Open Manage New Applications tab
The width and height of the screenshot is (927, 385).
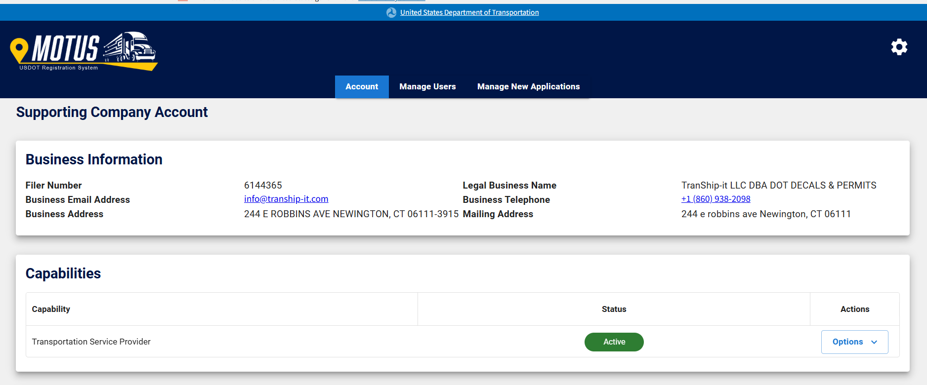(528, 86)
